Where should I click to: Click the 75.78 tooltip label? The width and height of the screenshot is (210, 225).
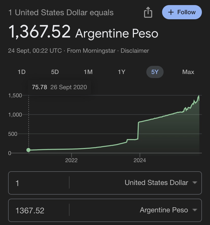(x=39, y=87)
